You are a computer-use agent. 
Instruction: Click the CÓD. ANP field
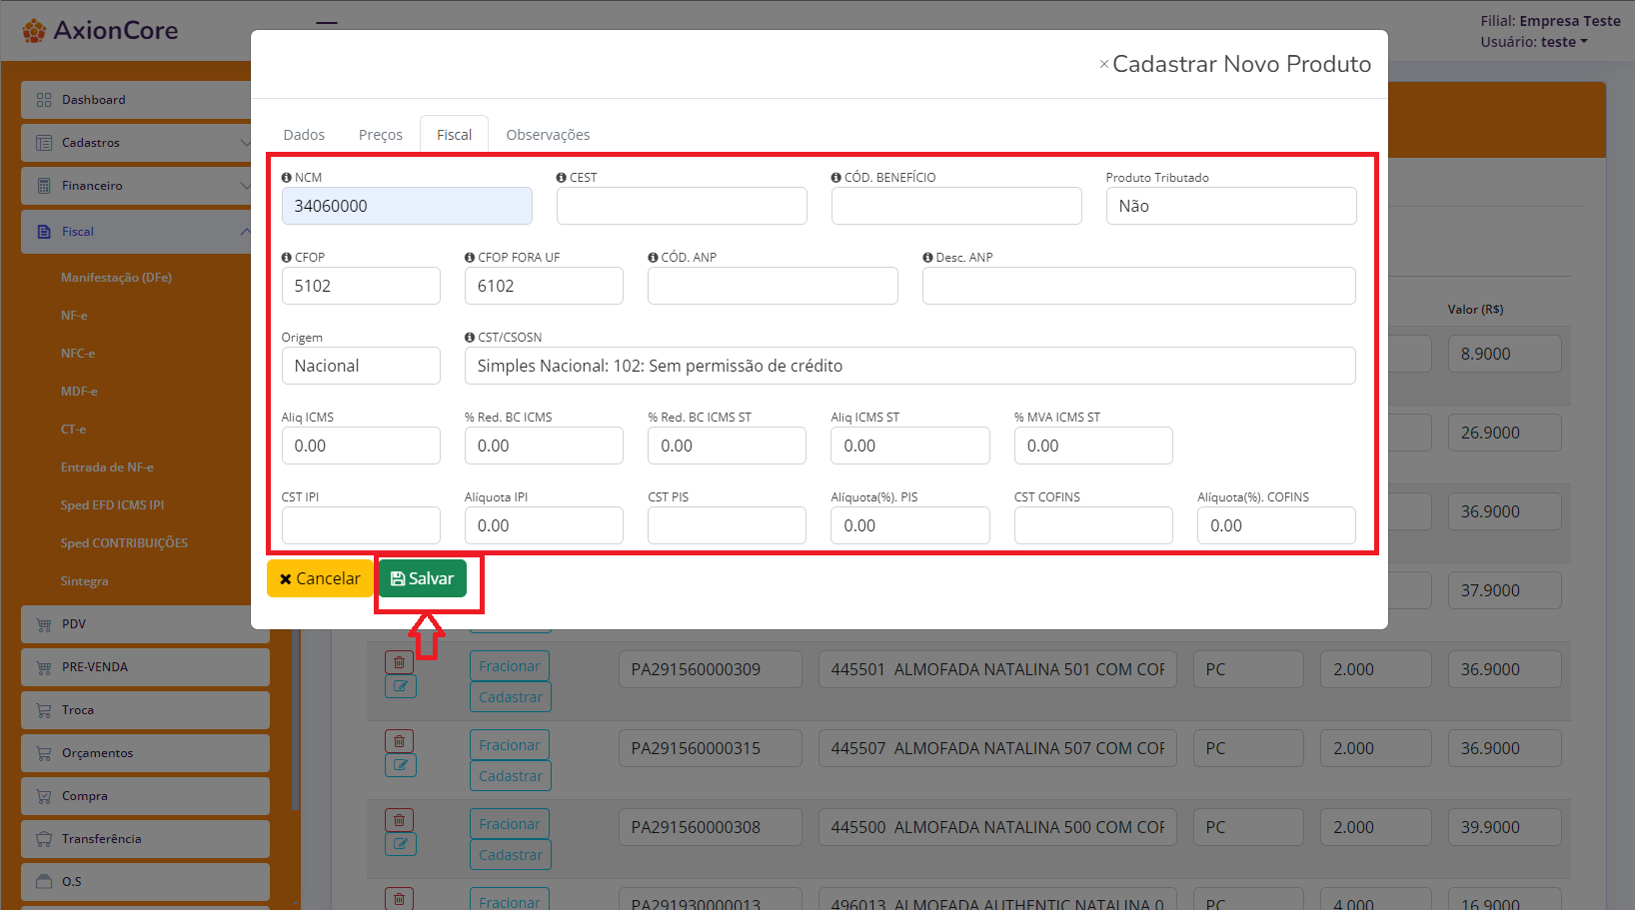pyautogui.click(x=773, y=286)
